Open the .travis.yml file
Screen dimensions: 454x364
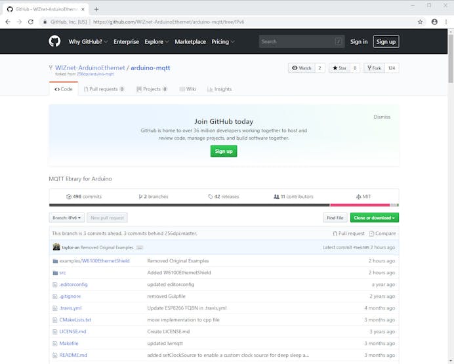pos(70,308)
